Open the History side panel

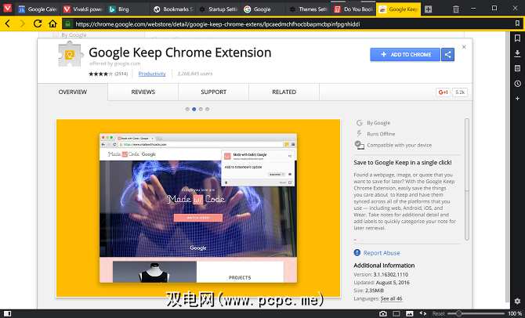click(x=517, y=83)
